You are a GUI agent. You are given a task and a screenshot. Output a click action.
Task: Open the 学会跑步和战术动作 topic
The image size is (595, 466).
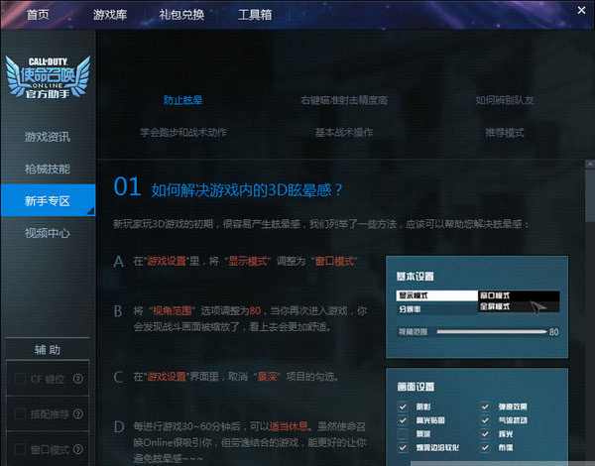point(182,133)
